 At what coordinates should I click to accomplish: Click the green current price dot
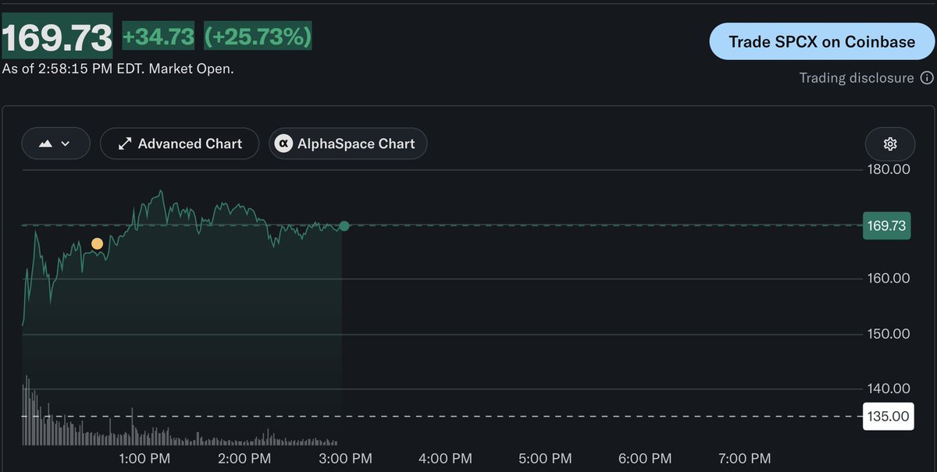(344, 226)
